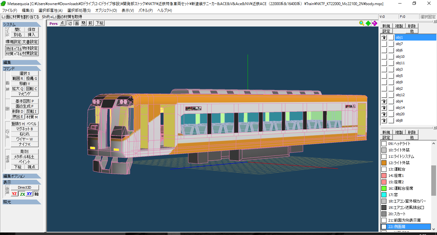Close the object panel with its X
The height and width of the screenshot is (235, 437).
point(435,22)
